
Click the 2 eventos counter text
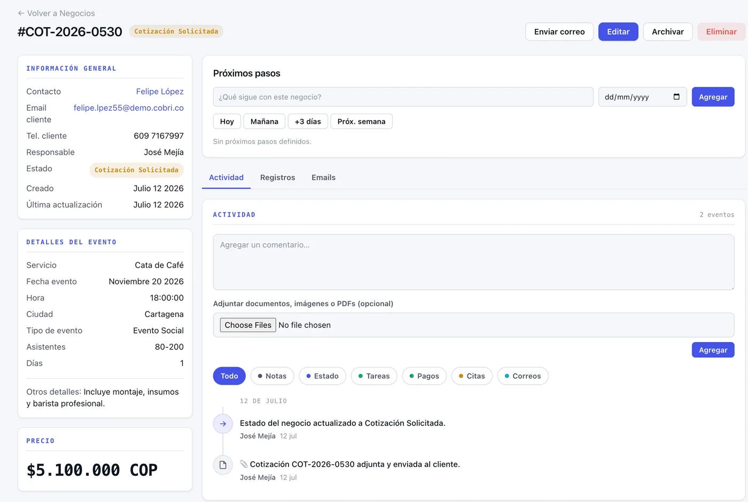coord(717,215)
